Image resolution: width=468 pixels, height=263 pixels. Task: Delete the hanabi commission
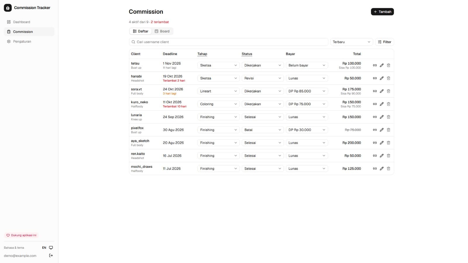point(388,78)
